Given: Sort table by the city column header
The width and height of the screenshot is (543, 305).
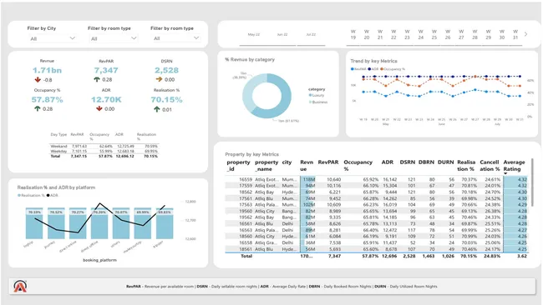Looking at the screenshot, I should point(287,162).
